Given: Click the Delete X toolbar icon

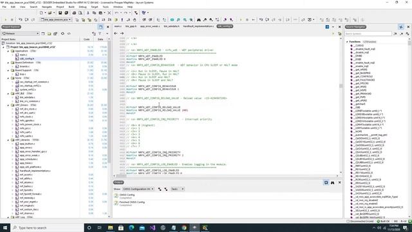Looking at the screenshot, I should coord(109,13).
